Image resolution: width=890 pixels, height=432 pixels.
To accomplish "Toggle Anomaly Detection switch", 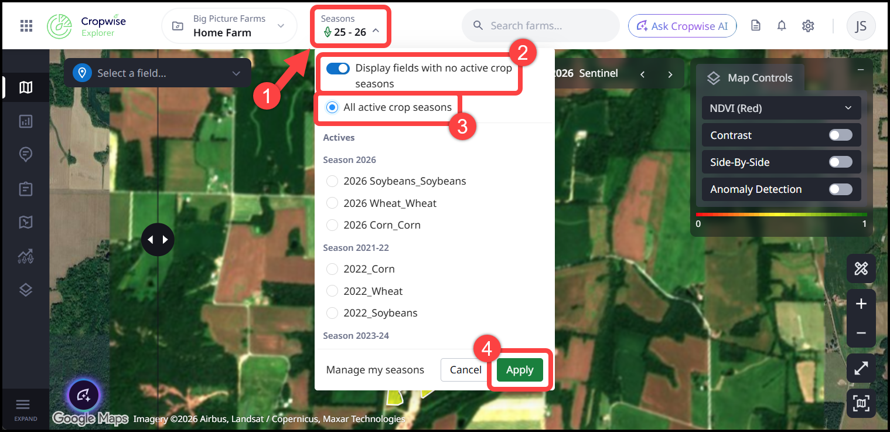I will point(841,189).
